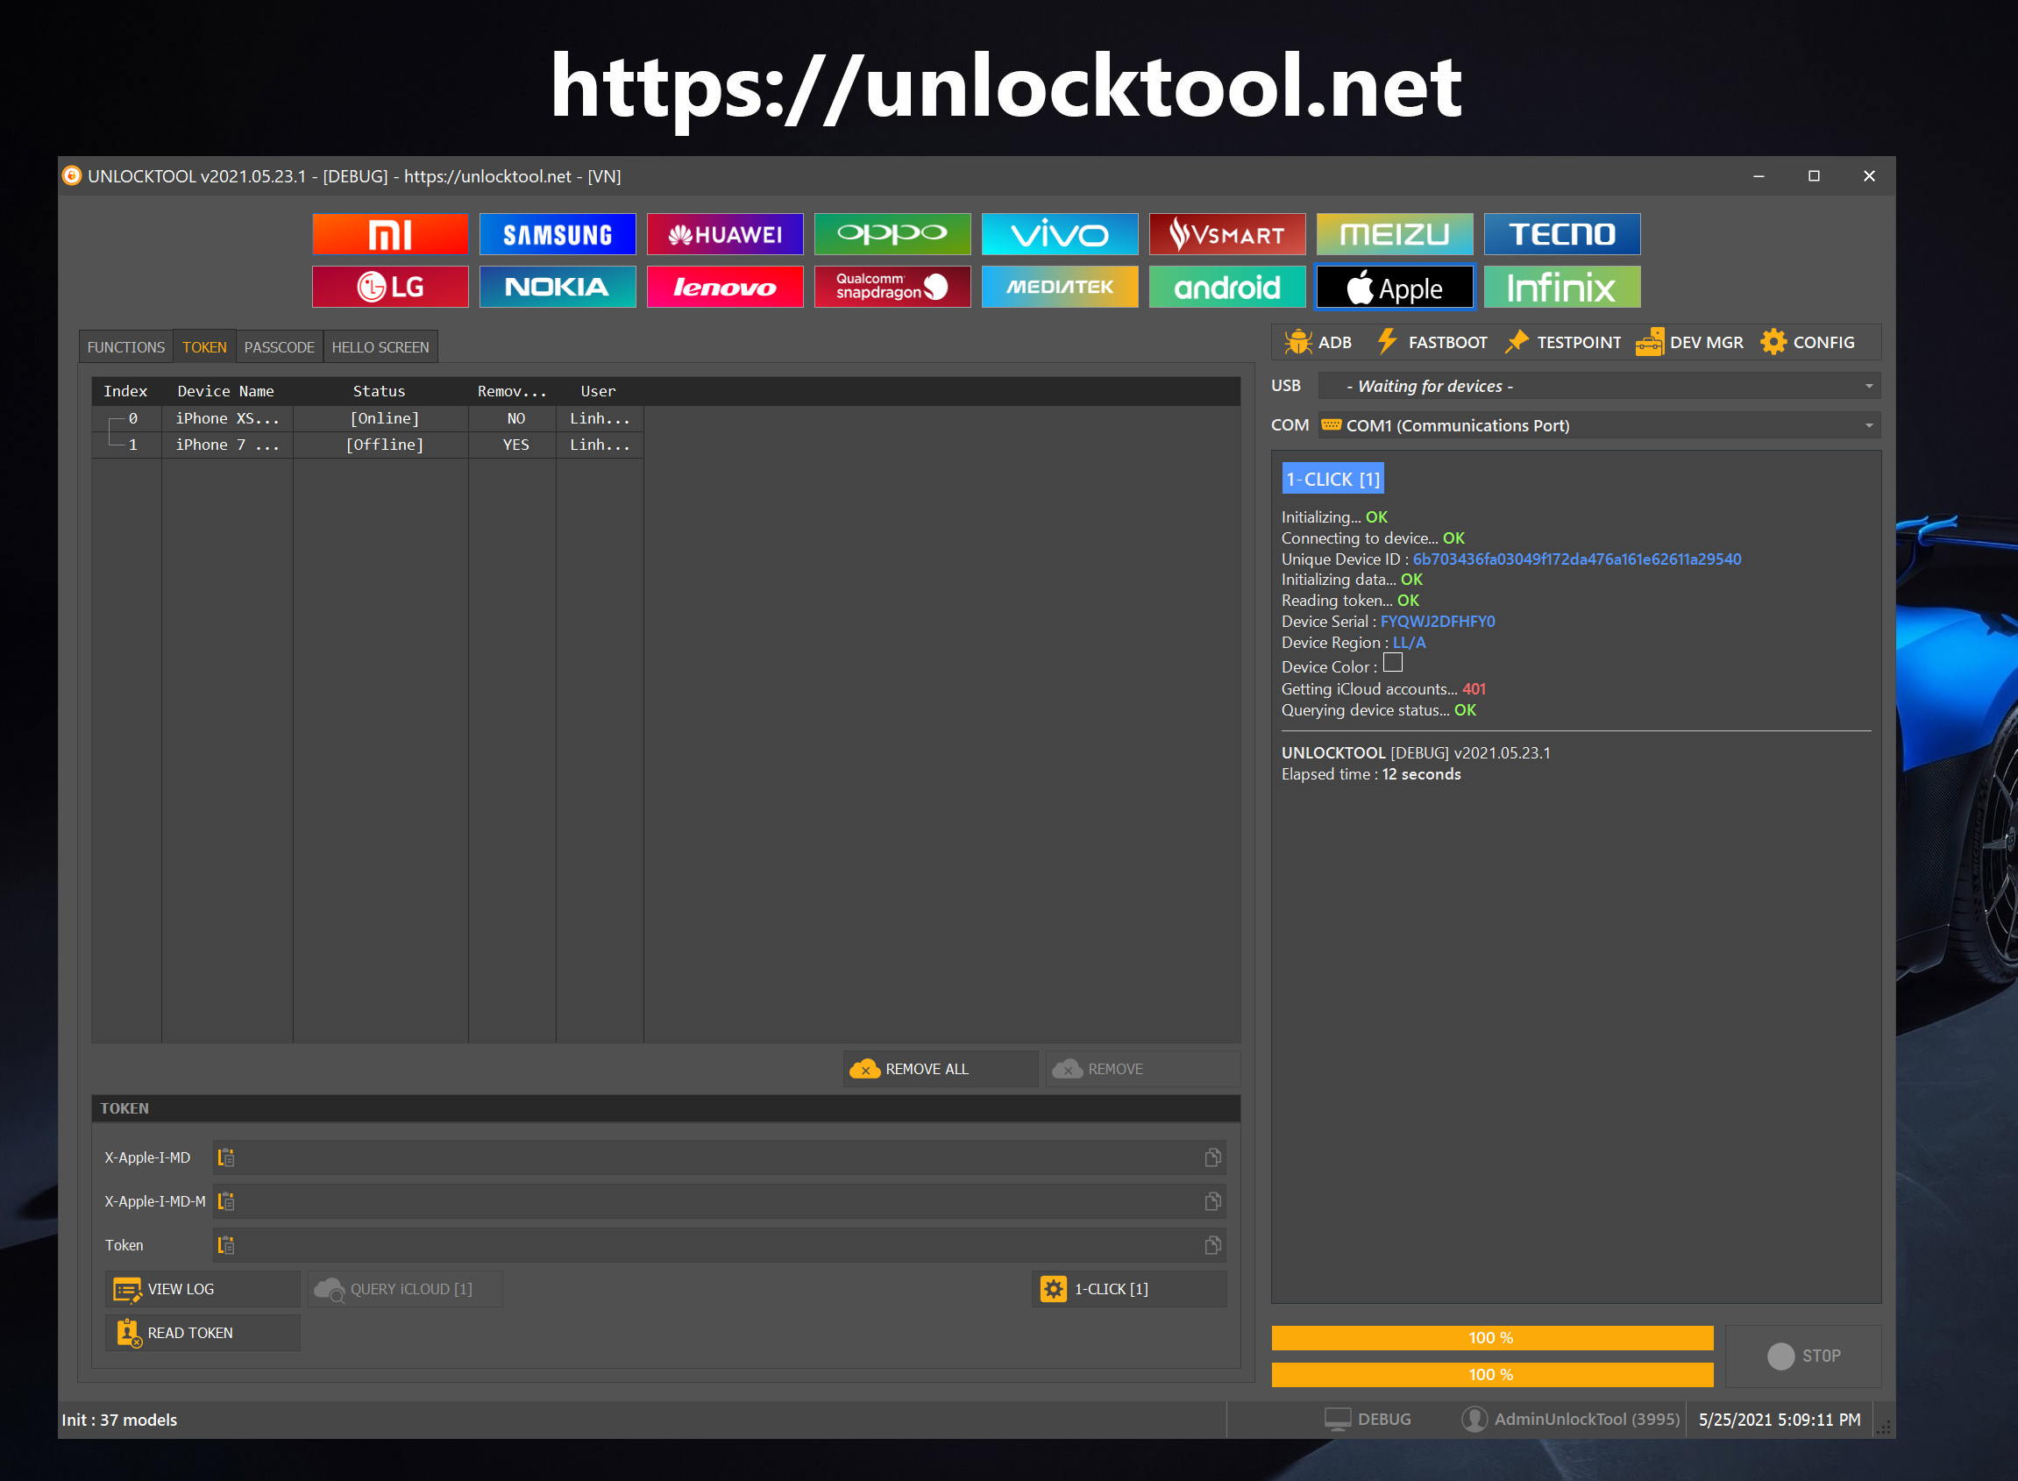Screen dimensions: 2018x1481
Task: Select the Vivo brand tile
Action: (1060, 234)
